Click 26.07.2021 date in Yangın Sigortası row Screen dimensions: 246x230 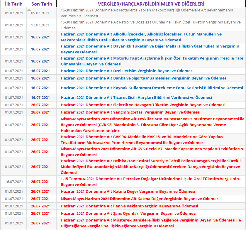(40, 112)
